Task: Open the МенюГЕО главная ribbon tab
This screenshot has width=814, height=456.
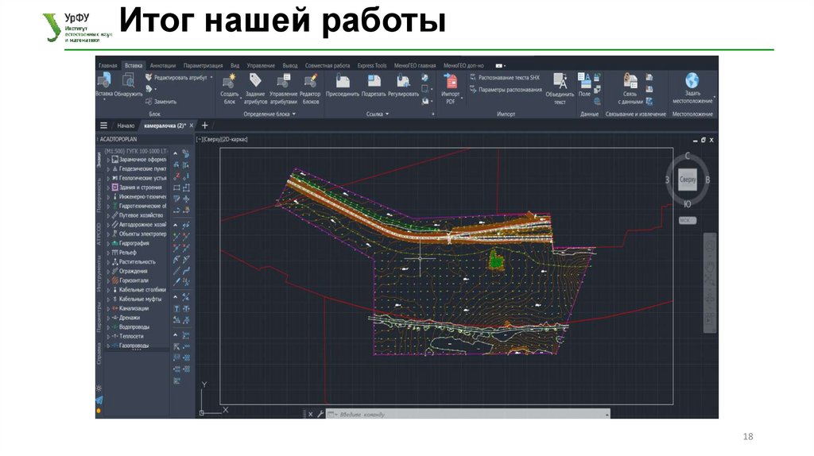Action: point(415,65)
